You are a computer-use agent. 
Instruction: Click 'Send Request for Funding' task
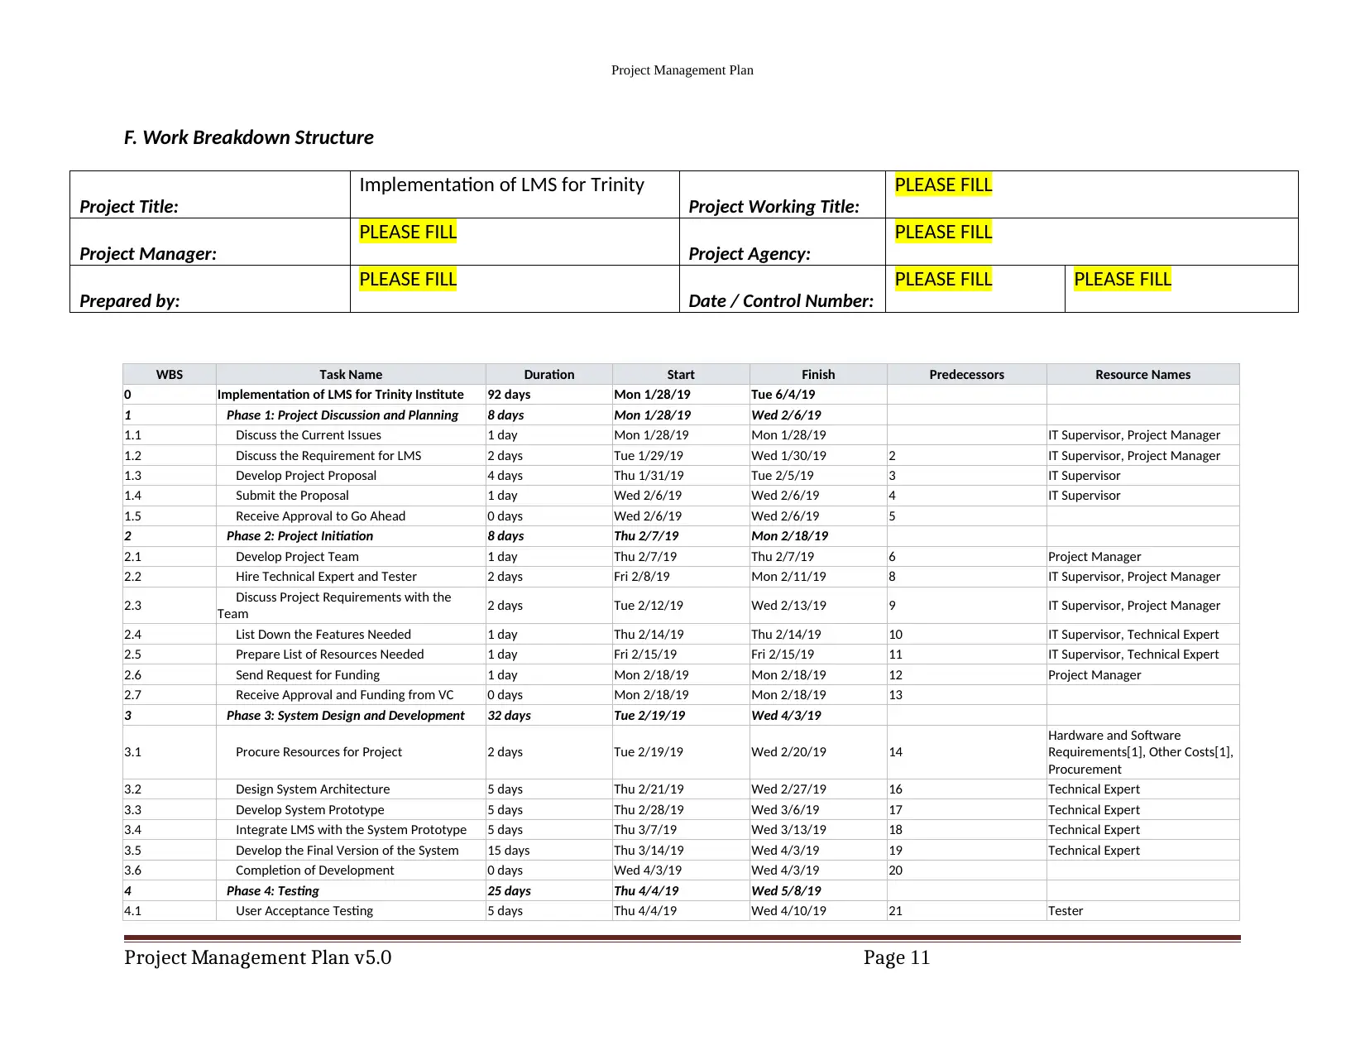coord(308,675)
